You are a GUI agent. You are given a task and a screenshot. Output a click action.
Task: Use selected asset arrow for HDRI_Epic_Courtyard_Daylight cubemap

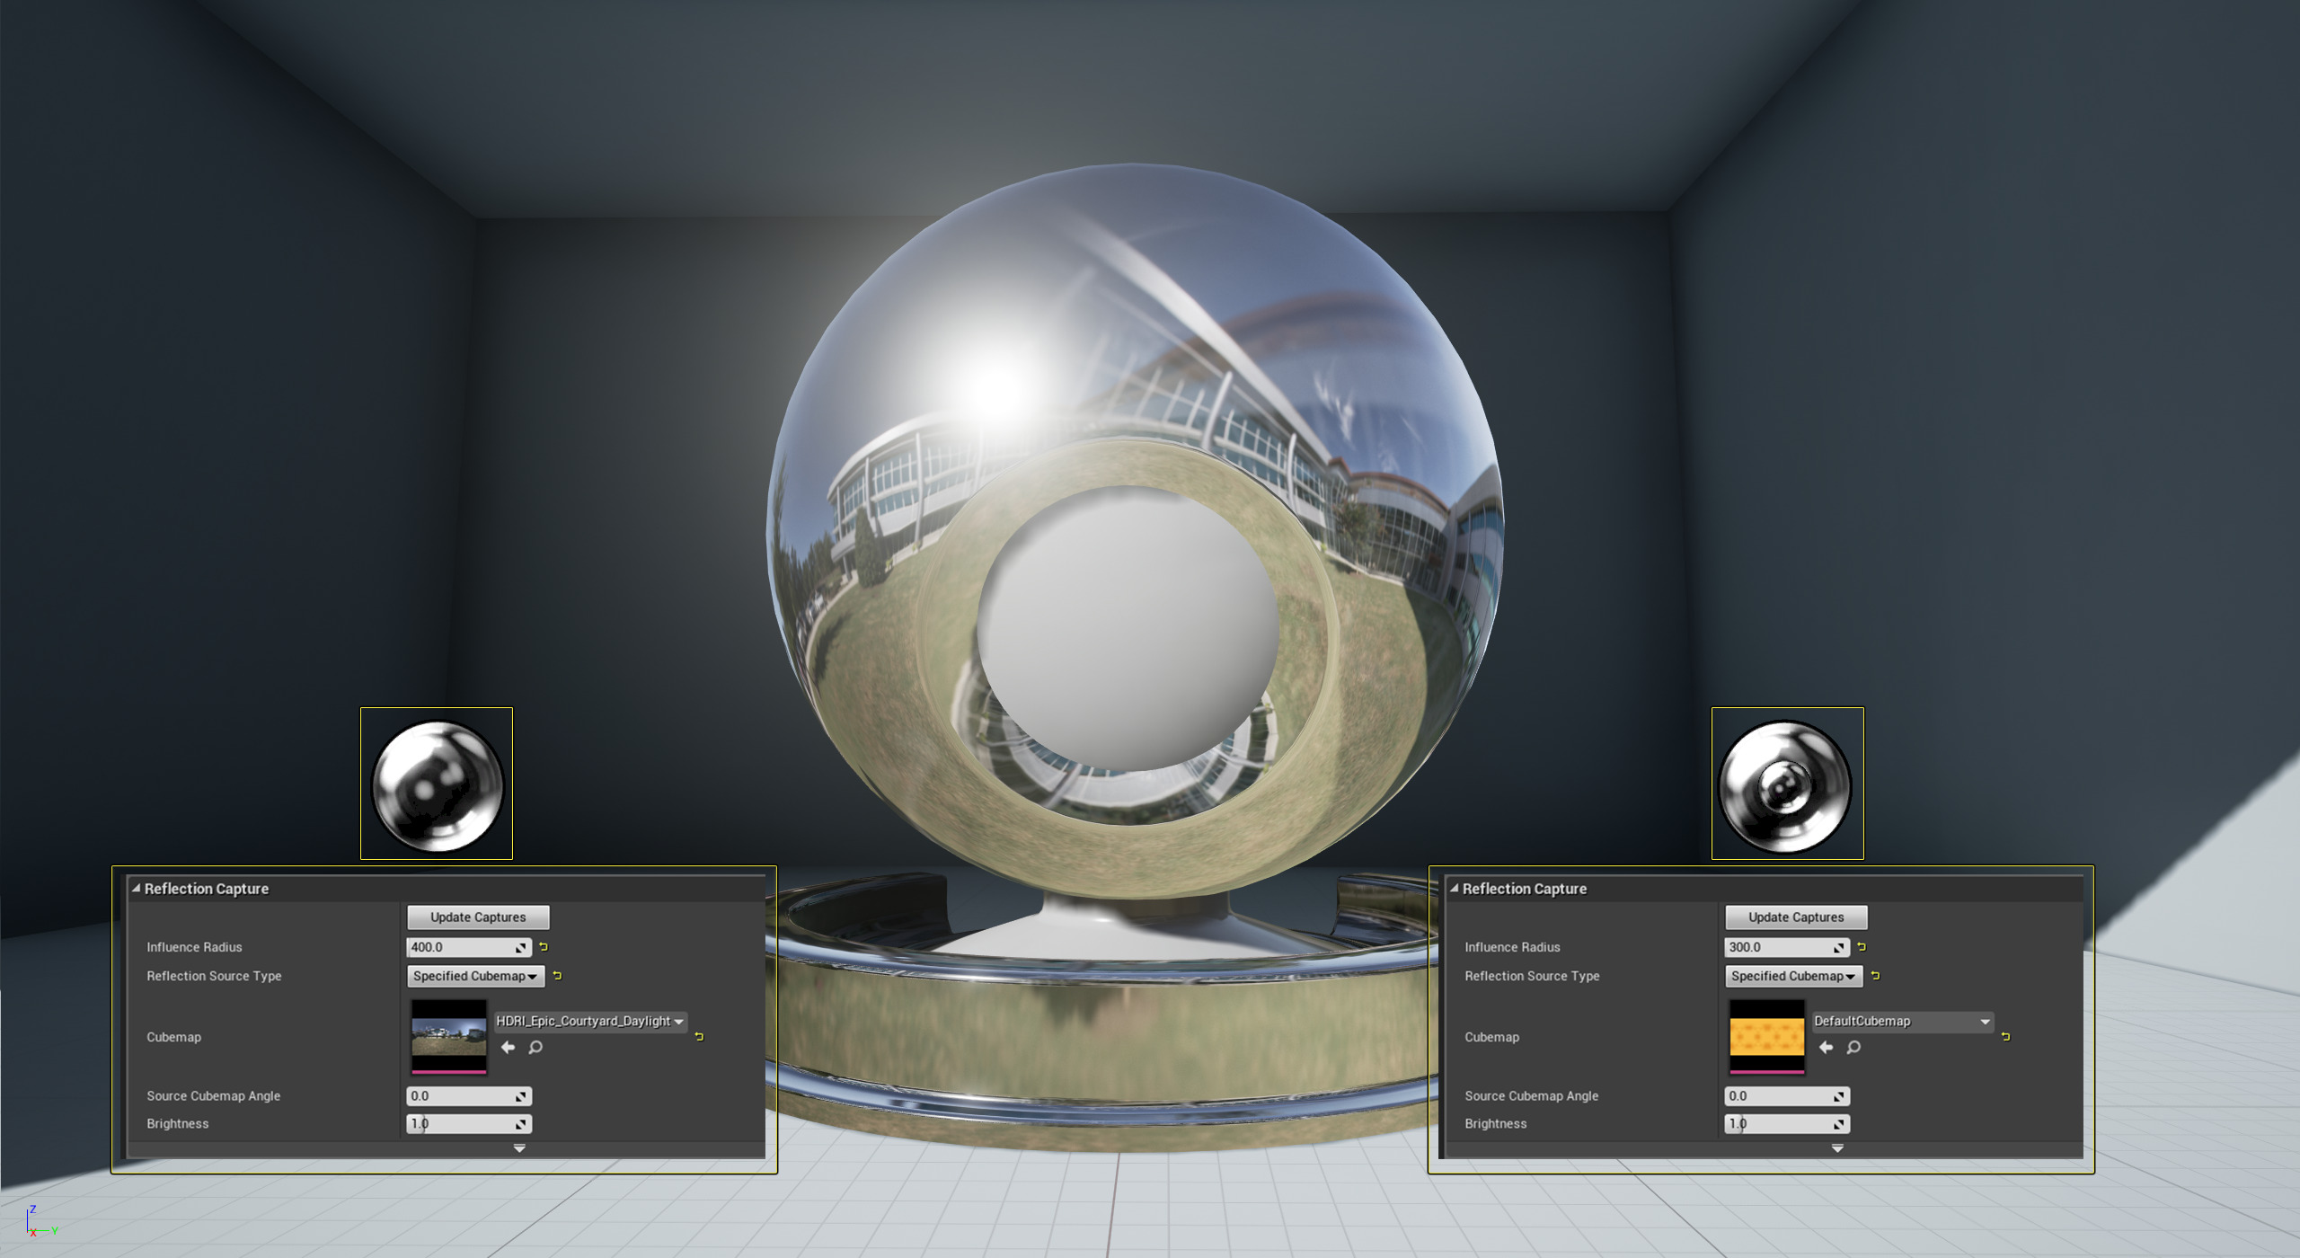(508, 1047)
